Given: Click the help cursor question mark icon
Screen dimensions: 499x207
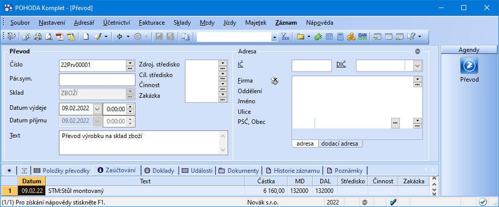Looking at the screenshot, I should 411,37.
